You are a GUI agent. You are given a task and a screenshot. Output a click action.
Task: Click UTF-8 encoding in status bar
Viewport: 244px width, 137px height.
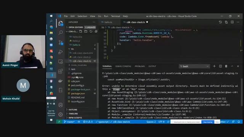(x=161, y=122)
